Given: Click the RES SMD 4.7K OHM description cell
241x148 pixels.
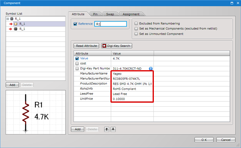Looking at the screenshot, I should (x=132, y=84).
